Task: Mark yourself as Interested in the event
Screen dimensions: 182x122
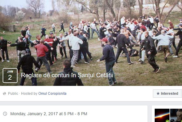Action: pos(167,94)
